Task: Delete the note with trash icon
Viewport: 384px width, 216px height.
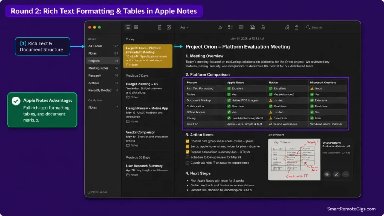Action: [159, 27]
